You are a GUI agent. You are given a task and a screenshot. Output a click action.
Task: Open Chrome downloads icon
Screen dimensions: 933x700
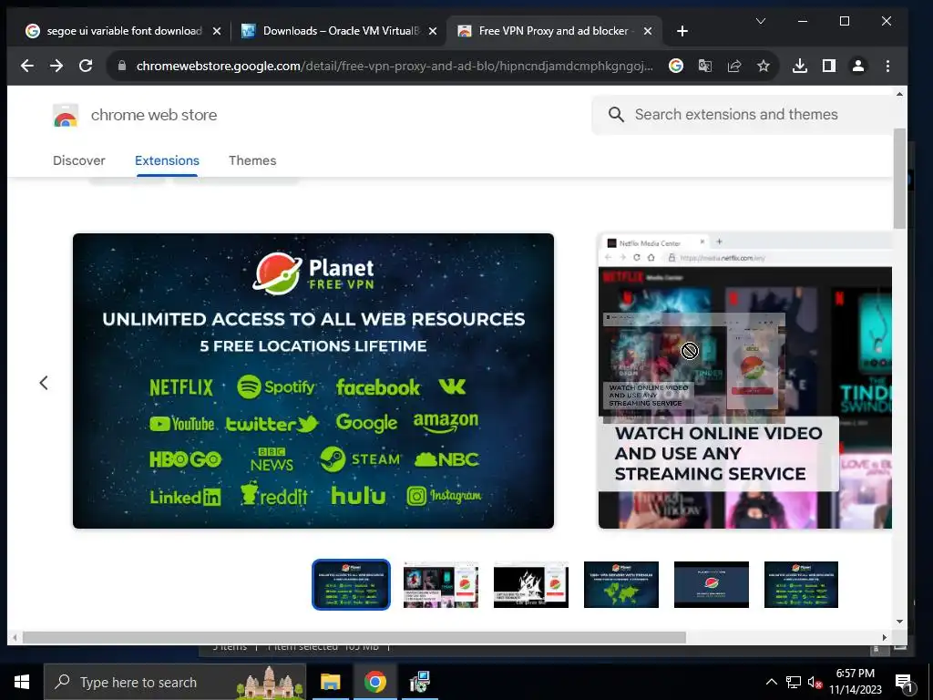pos(800,66)
